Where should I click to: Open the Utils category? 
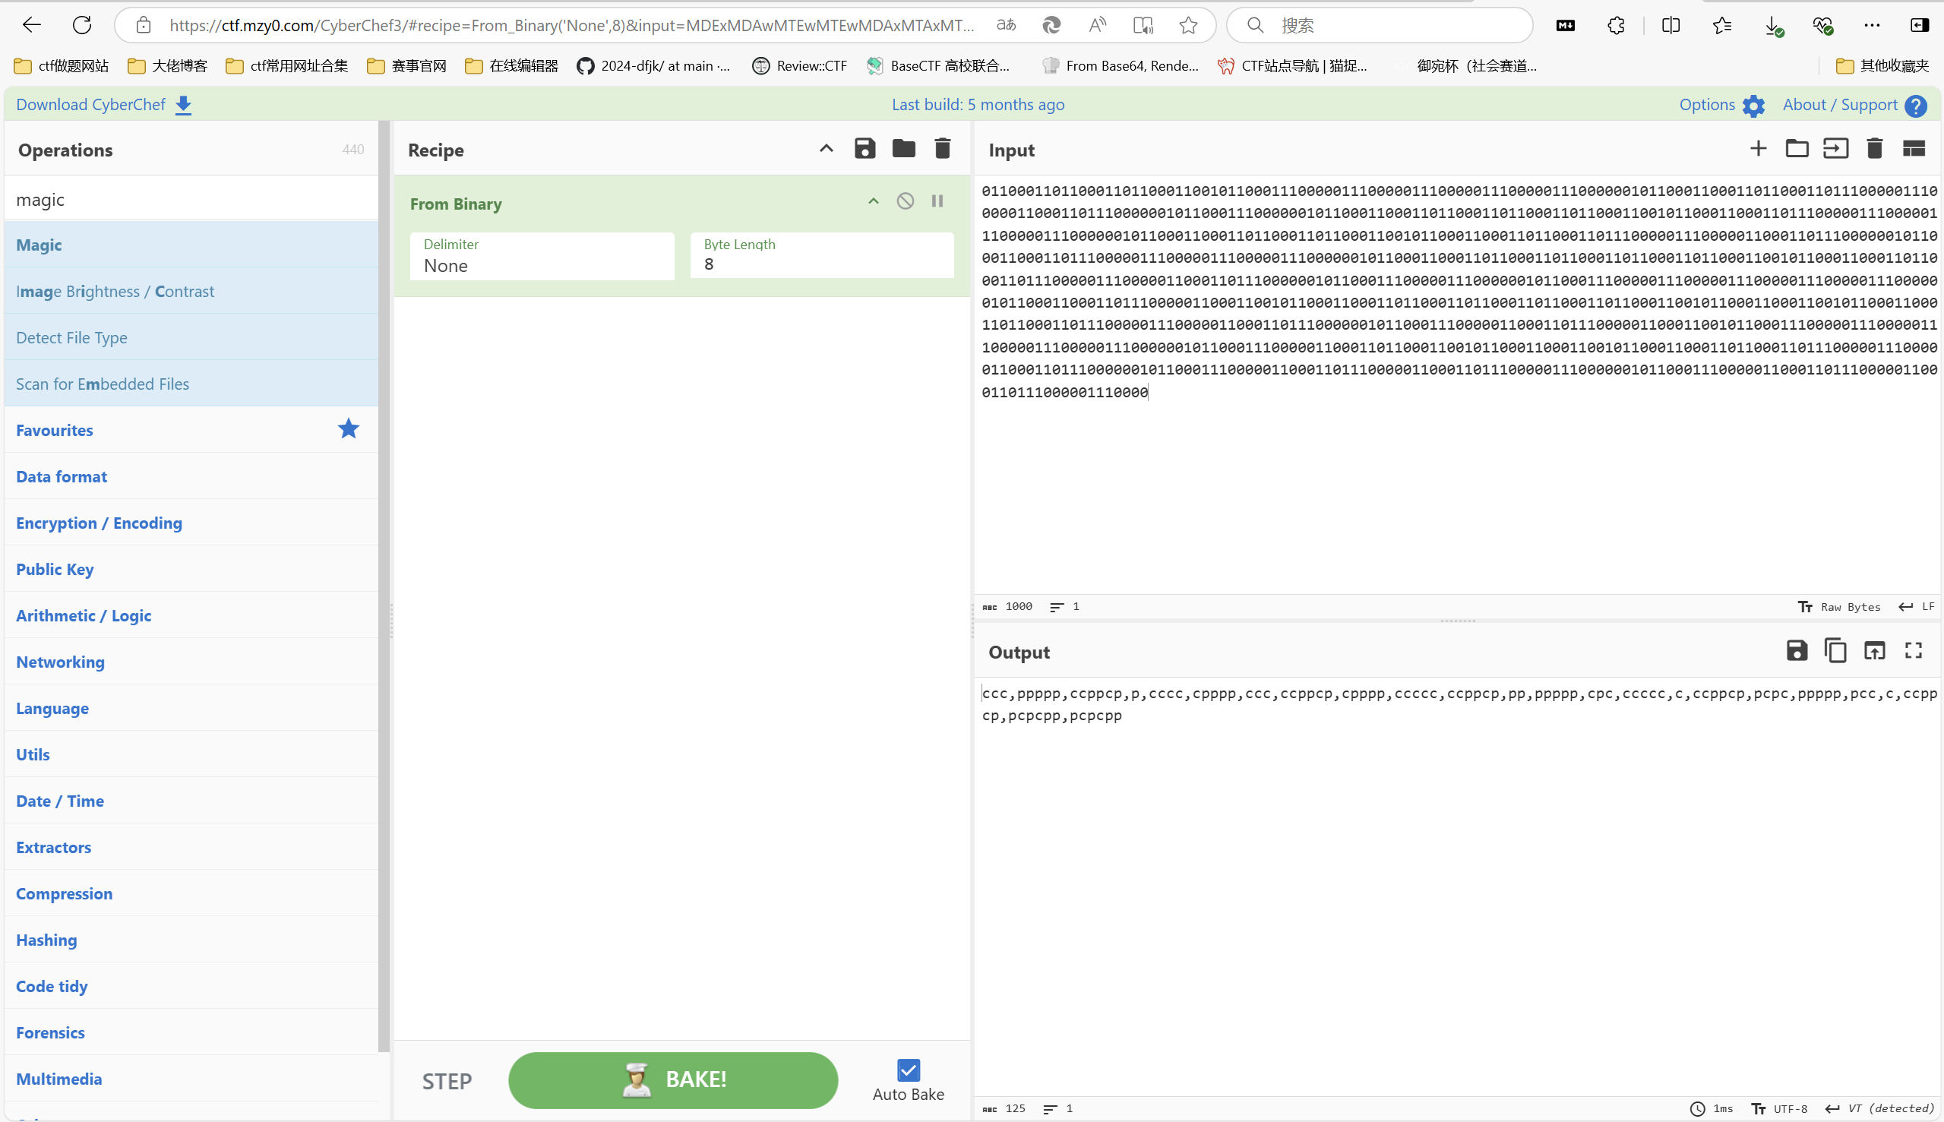click(191, 754)
